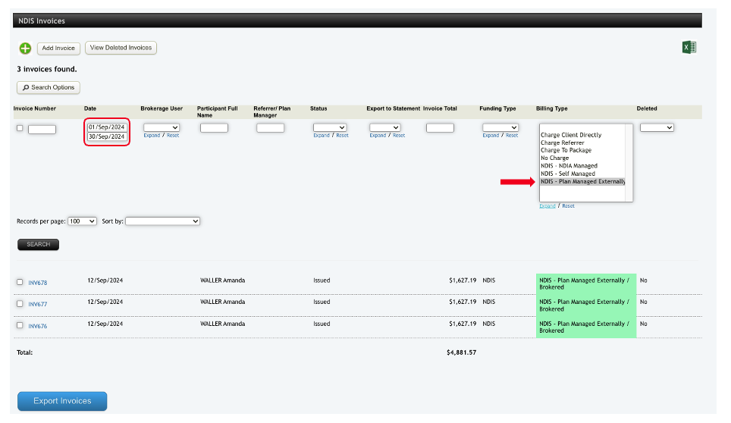This screenshot has width=731, height=423.
Task: Click the green add invoice plus icon
Action: point(25,49)
